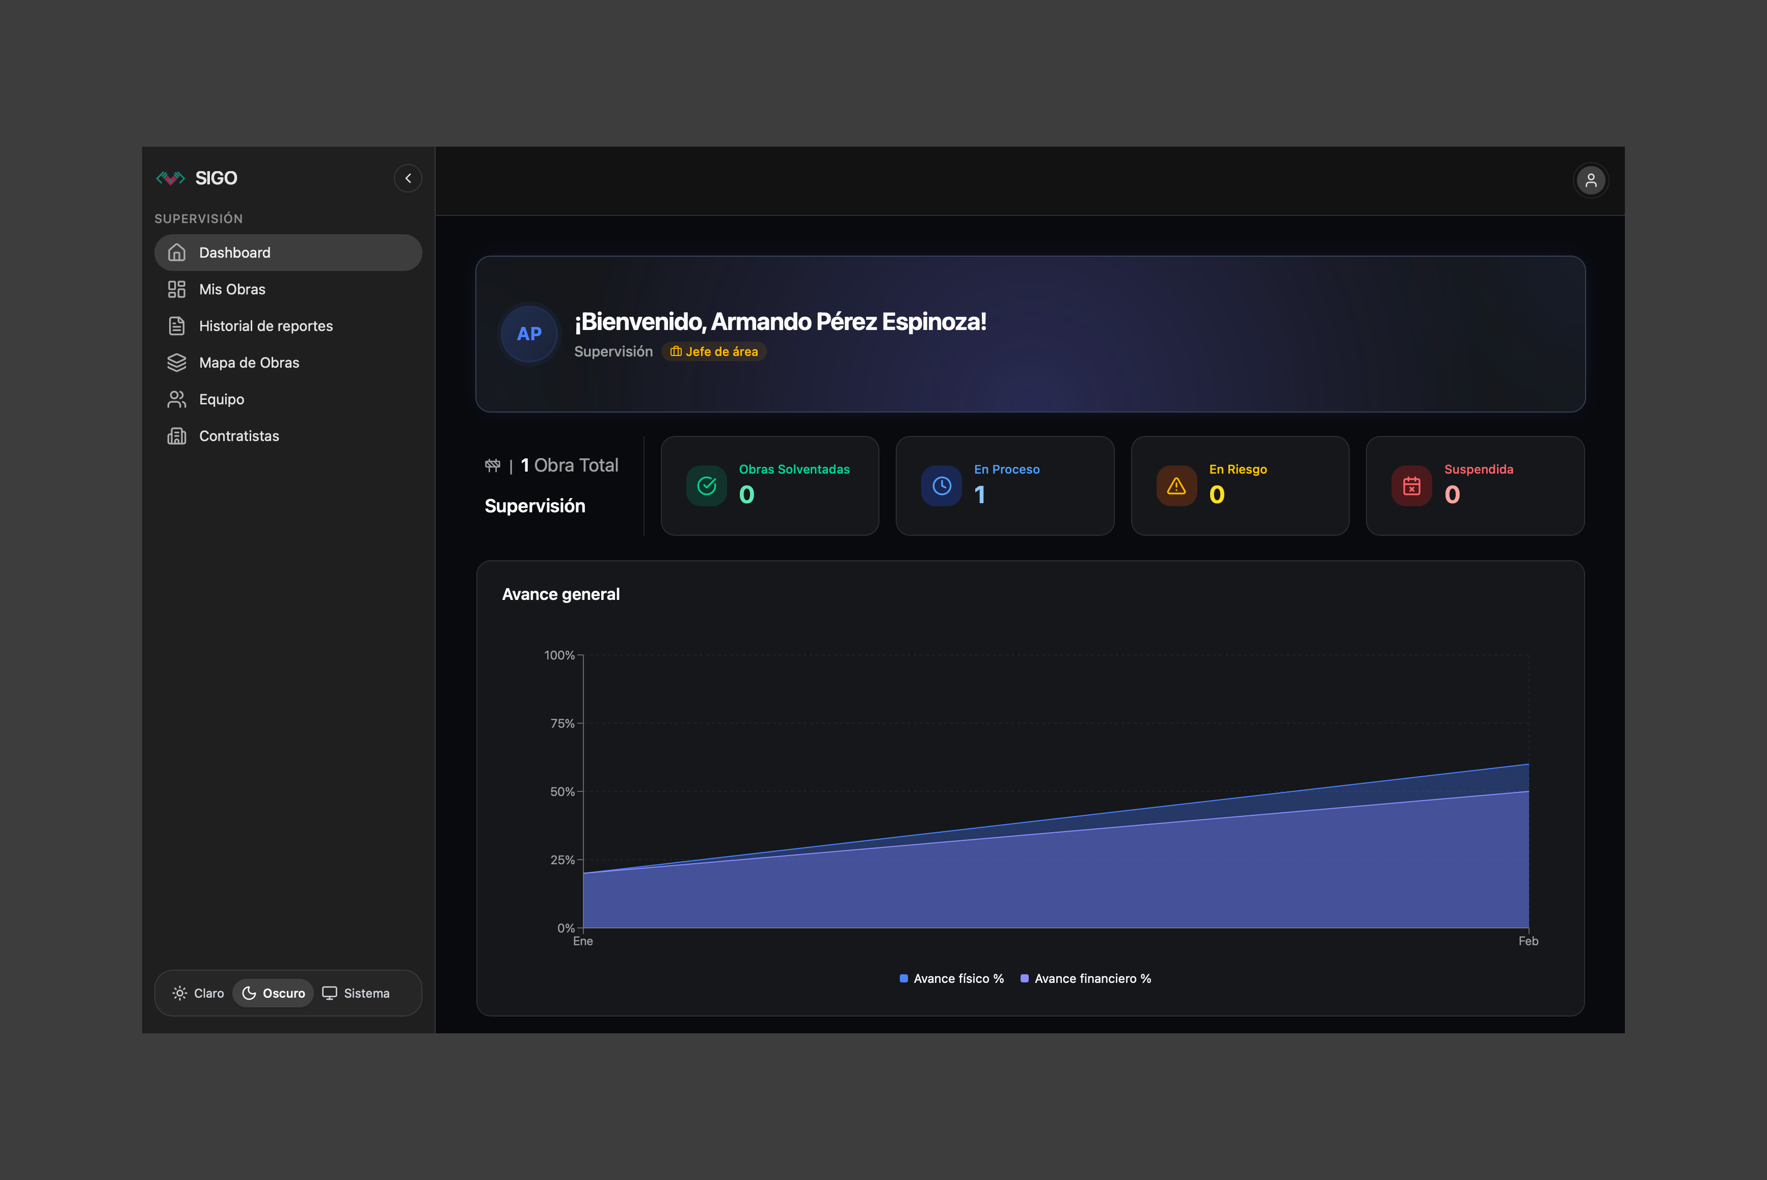Select the Oscuro theme option
Viewport: 1767px width, 1180px height.
[x=273, y=994]
